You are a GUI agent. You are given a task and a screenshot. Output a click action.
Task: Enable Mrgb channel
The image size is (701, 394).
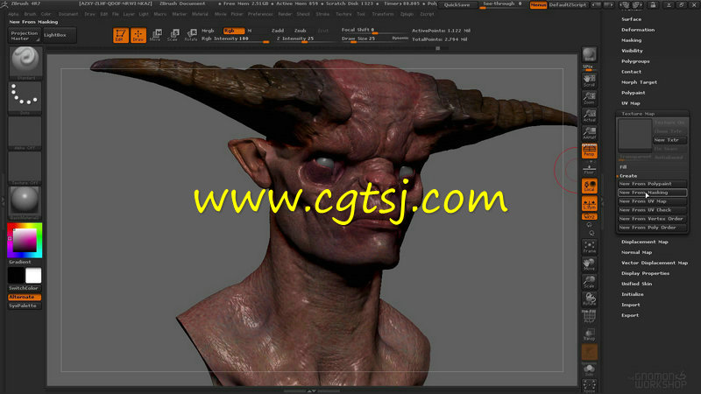pos(208,31)
